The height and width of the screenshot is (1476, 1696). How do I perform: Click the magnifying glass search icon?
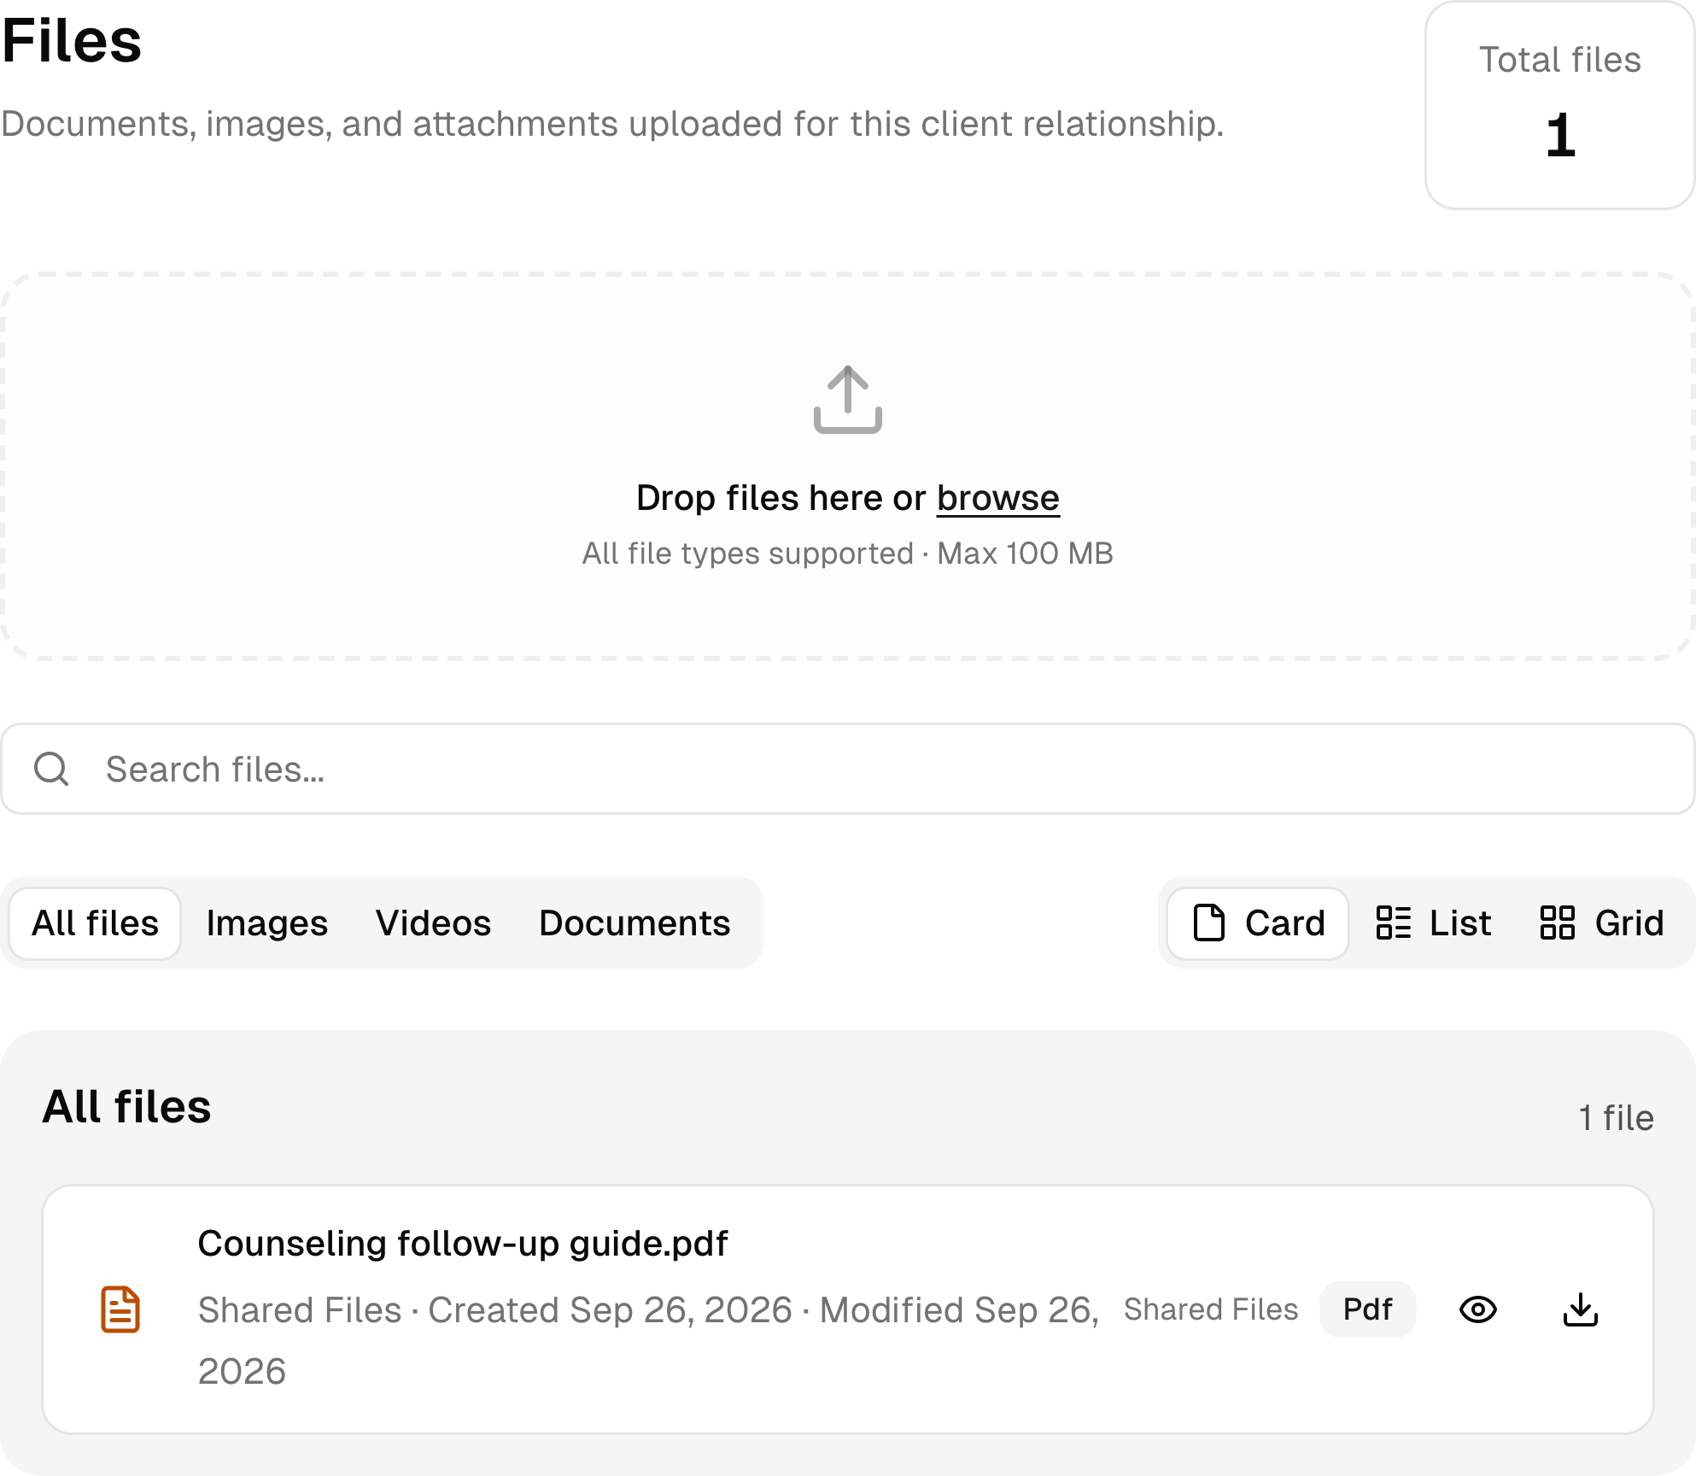click(51, 769)
